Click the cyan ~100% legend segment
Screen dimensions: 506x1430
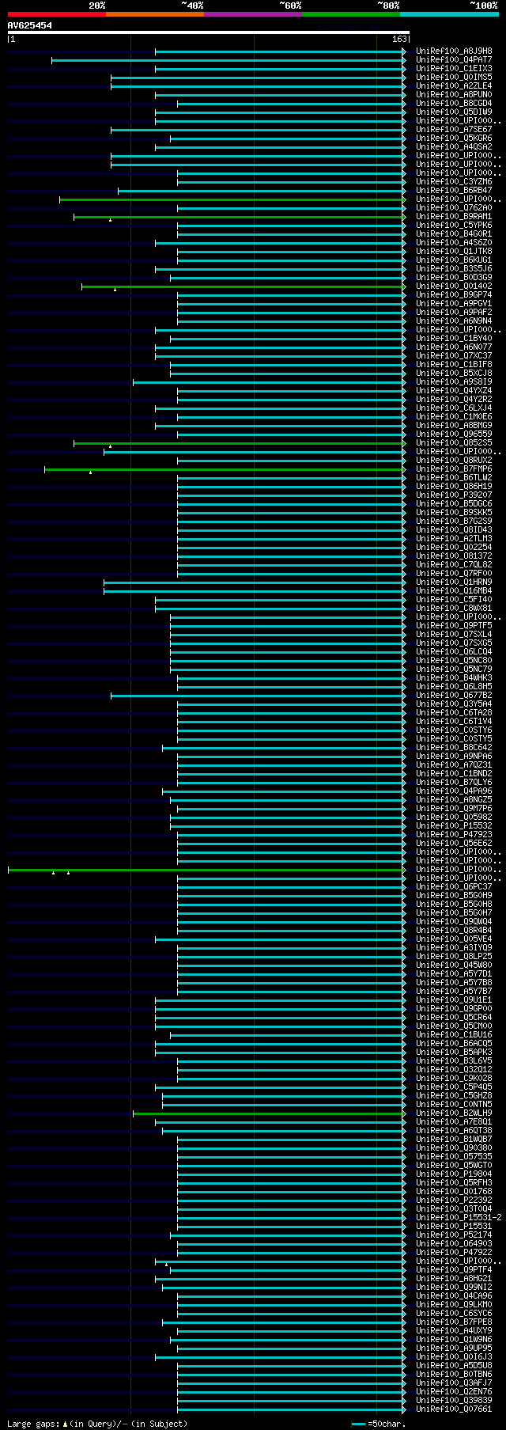coord(449,14)
